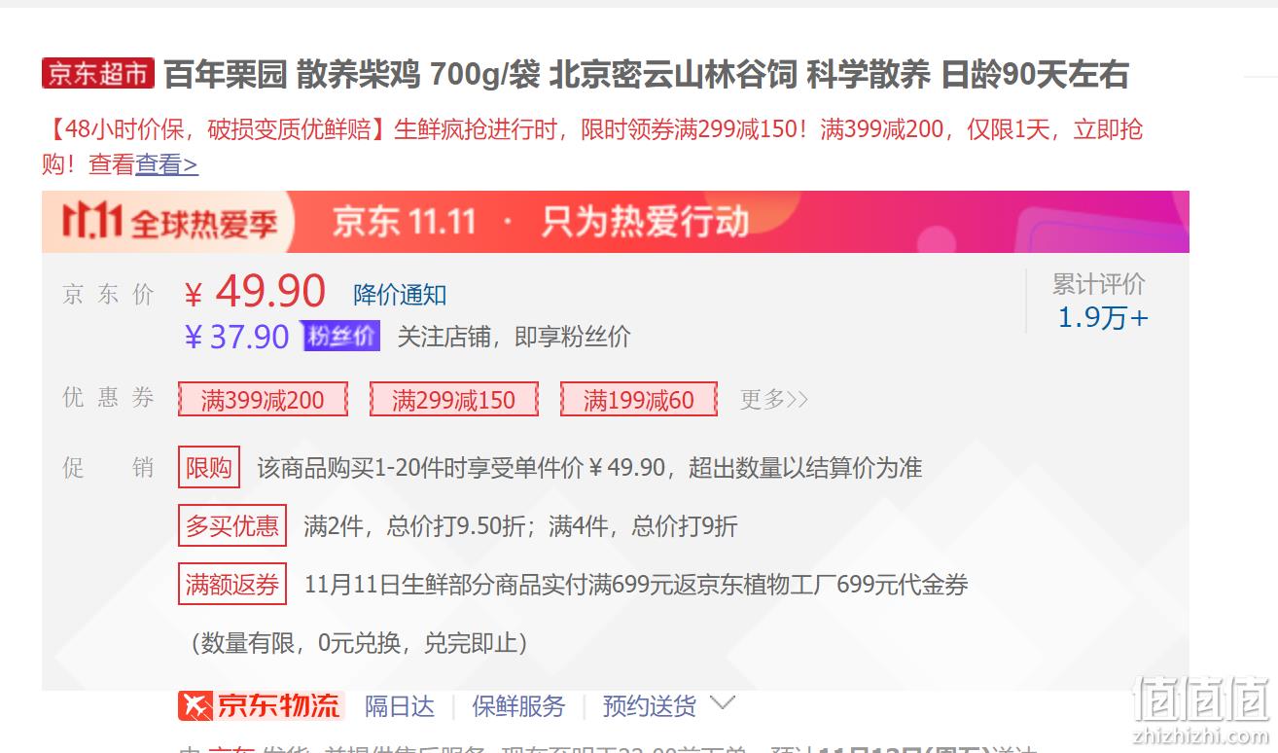Viewport: 1278px width, 753px height.
Task: Click the zhizhizhi.com watermark logo
Action: point(1202,710)
